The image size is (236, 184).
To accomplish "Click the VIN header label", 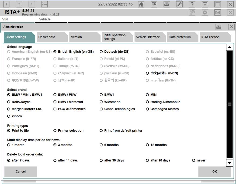I will click(x=5, y=19).
